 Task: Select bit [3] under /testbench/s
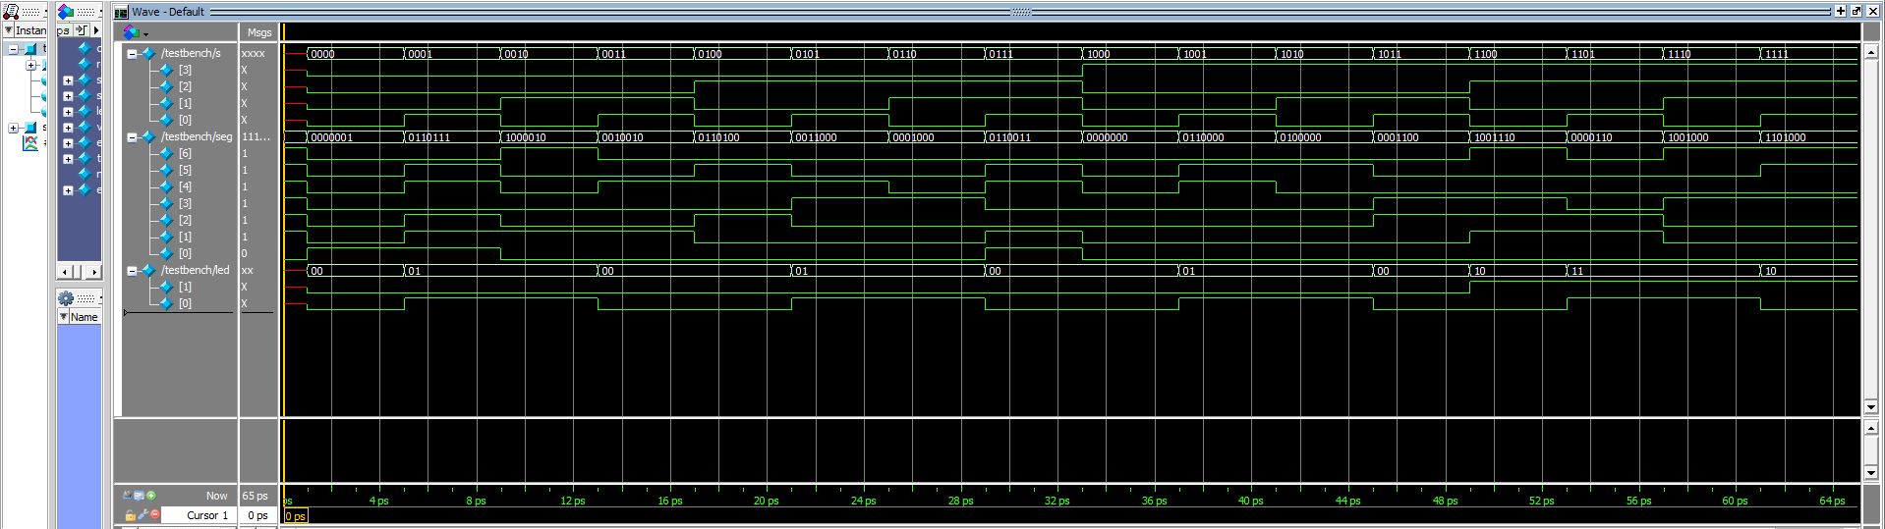tap(185, 70)
